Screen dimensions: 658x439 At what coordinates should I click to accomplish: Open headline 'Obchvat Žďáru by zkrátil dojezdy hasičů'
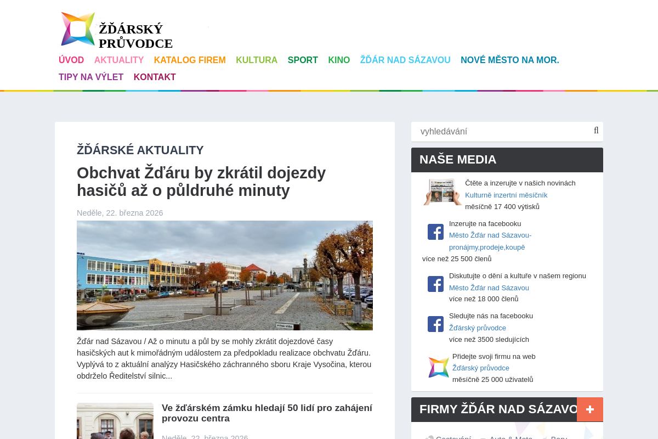click(201, 182)
